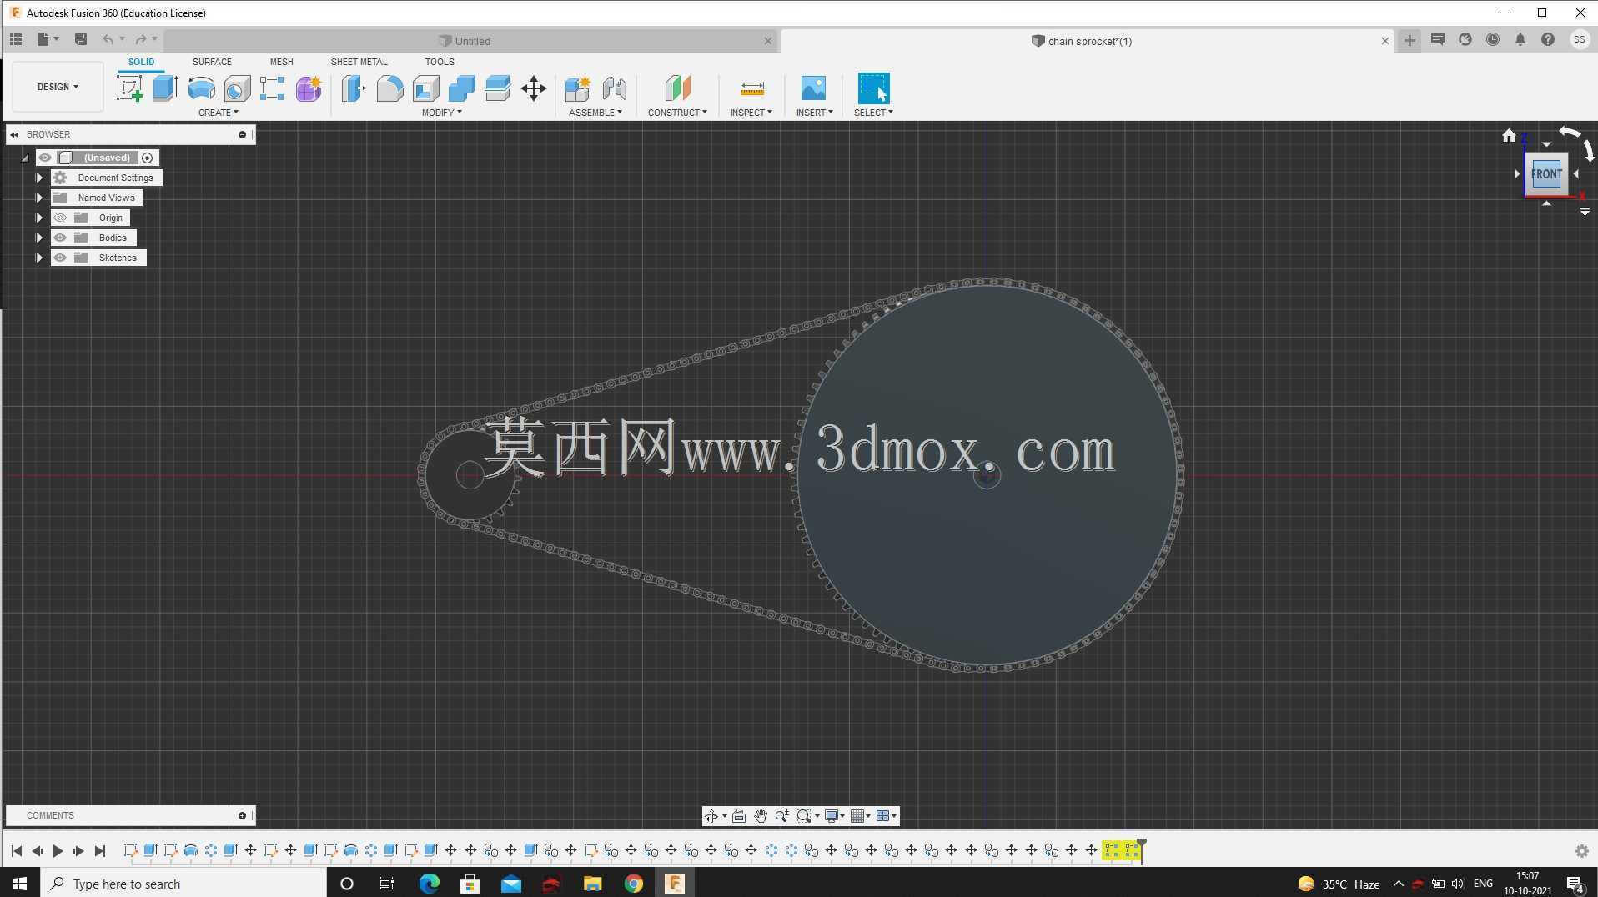Screen dimensions: 1598x897
Task: Select the Fillet tool
Action: pos(389,88)
